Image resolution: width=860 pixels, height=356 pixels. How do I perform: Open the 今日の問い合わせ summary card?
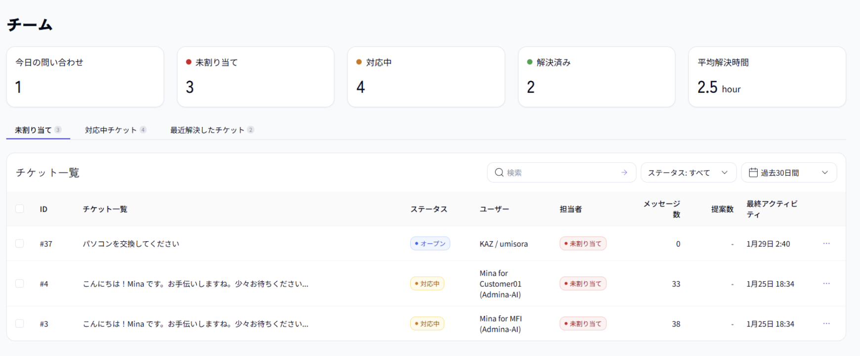coord(85,77)
